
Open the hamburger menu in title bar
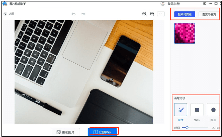(x=205, y=3)
